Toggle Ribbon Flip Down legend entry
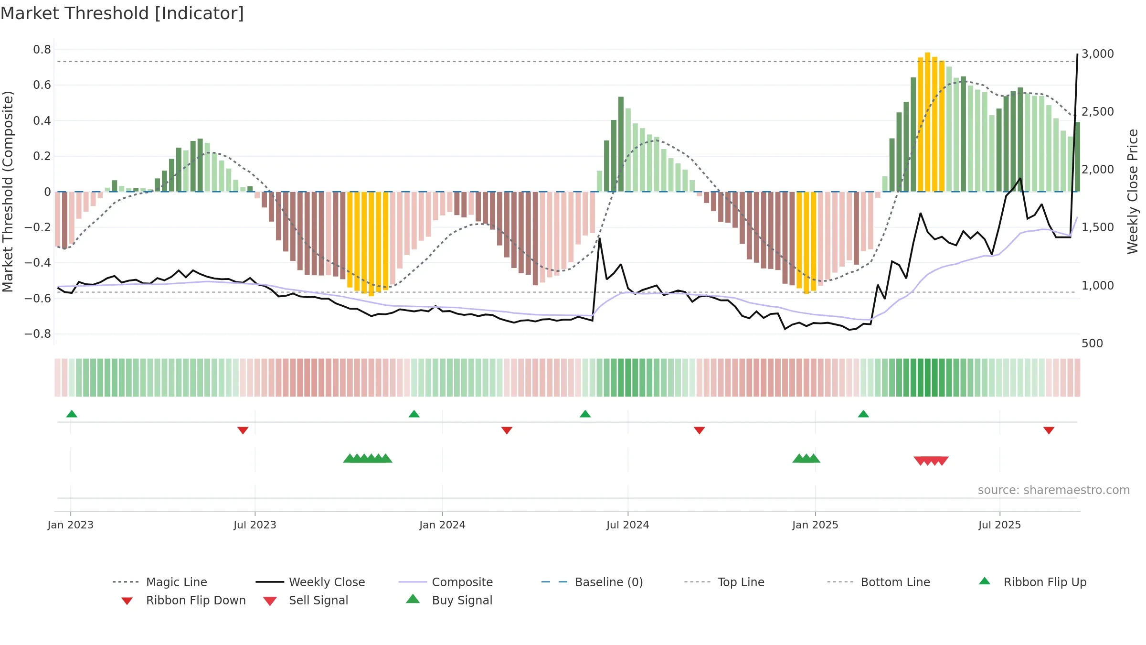The width and height of the screenshot is (1146, 645). click(183, 600)
